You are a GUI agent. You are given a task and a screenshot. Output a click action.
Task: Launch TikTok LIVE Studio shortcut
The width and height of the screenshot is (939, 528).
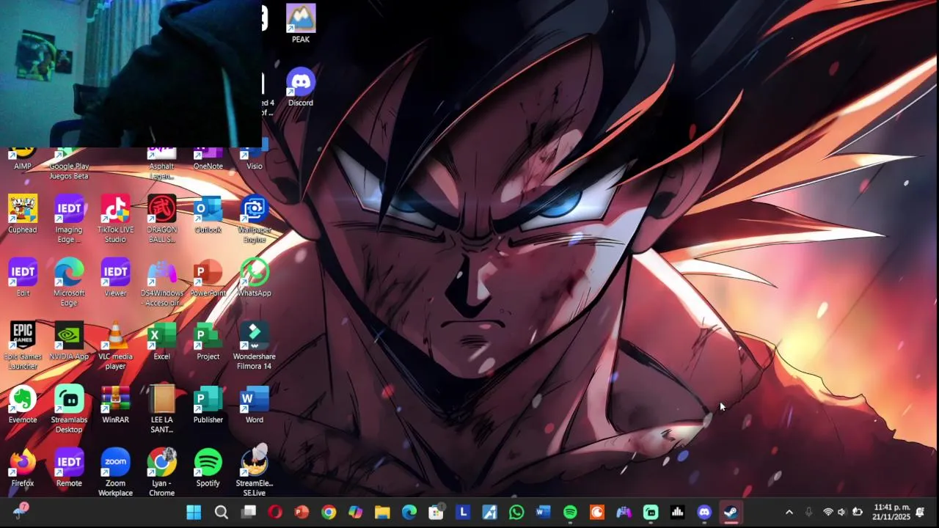pos(115,218)
